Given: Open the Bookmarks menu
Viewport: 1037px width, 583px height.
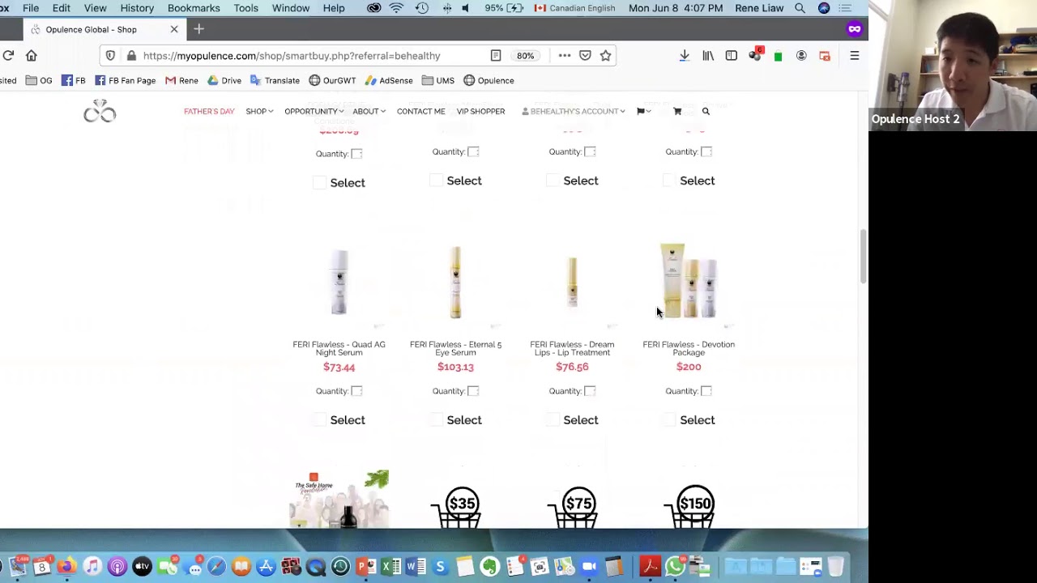Looking at the screenshot, I should pos(194,8).
